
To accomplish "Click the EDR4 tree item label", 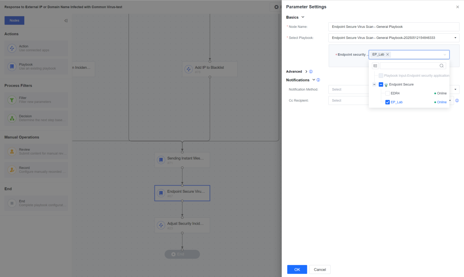I will tap(395, 93).
